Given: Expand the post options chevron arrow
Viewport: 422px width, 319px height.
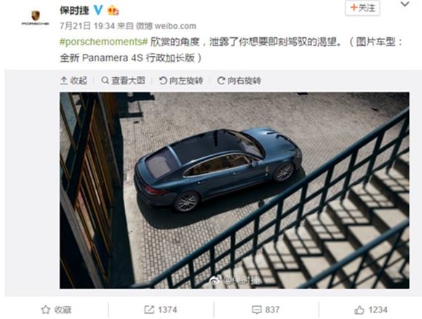Looking at the screenshot, I should 405,4.
